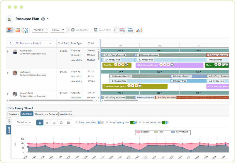This screenshot has height=163, width=235.
Task: Open bar settings icon with blue bars
Action: pyautogui.click(x=130, y=30)
